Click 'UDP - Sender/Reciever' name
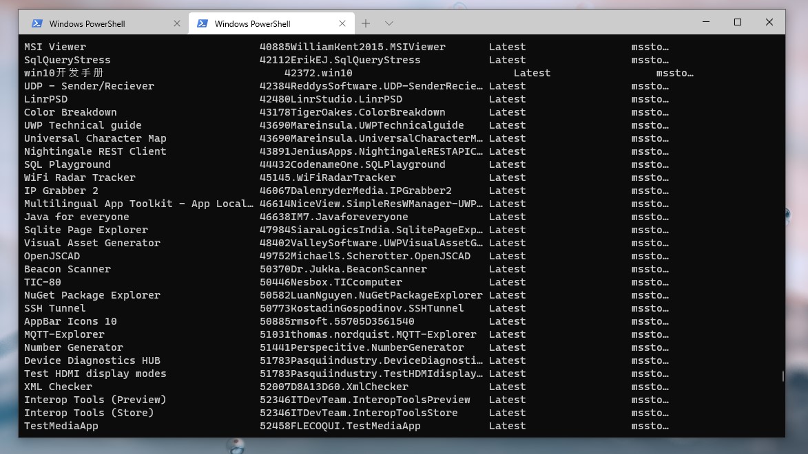808x454 pixels. [89, 86]
